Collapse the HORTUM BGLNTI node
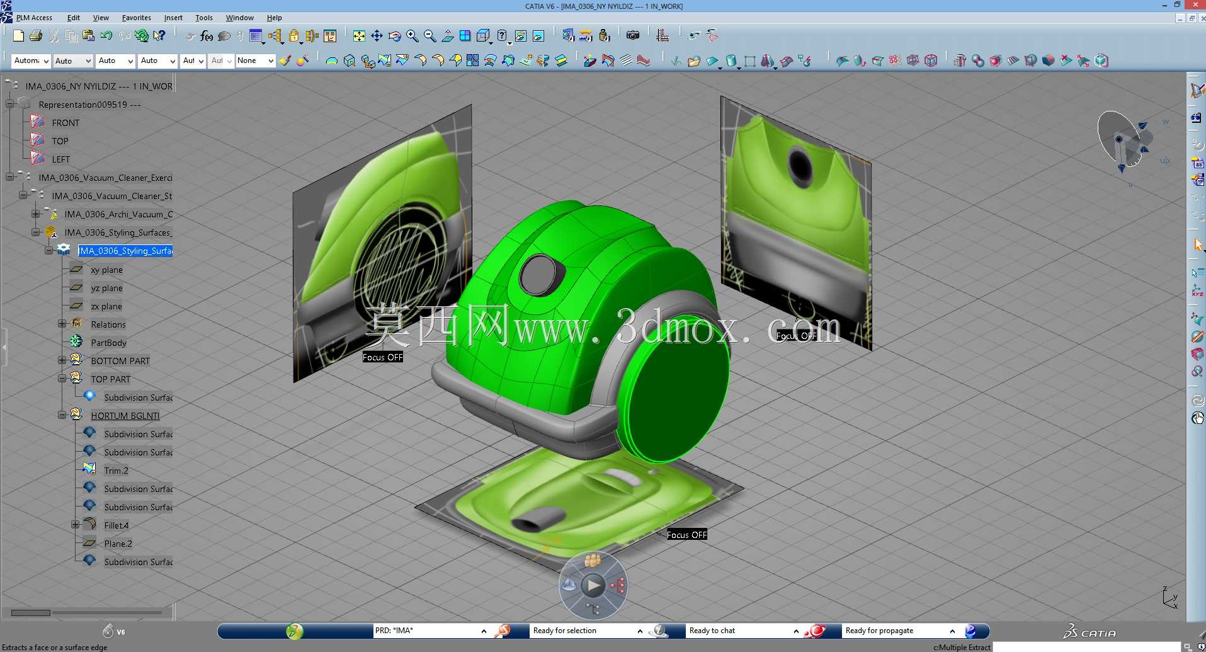 coord(62,415)
